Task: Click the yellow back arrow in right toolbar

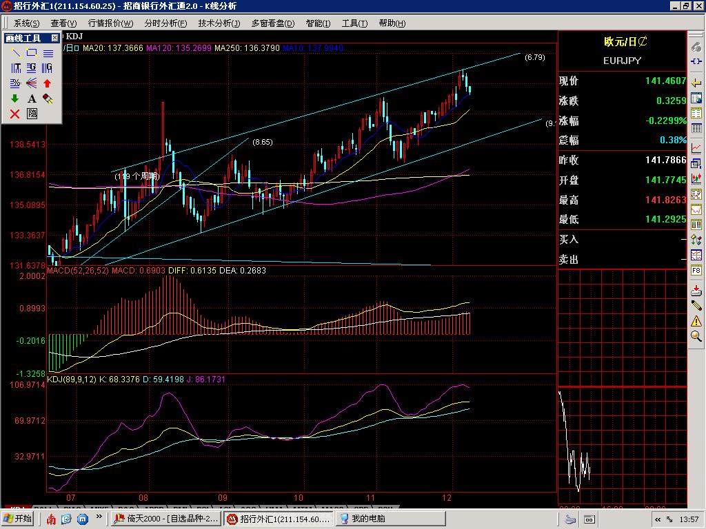Action: coord(696,83)
